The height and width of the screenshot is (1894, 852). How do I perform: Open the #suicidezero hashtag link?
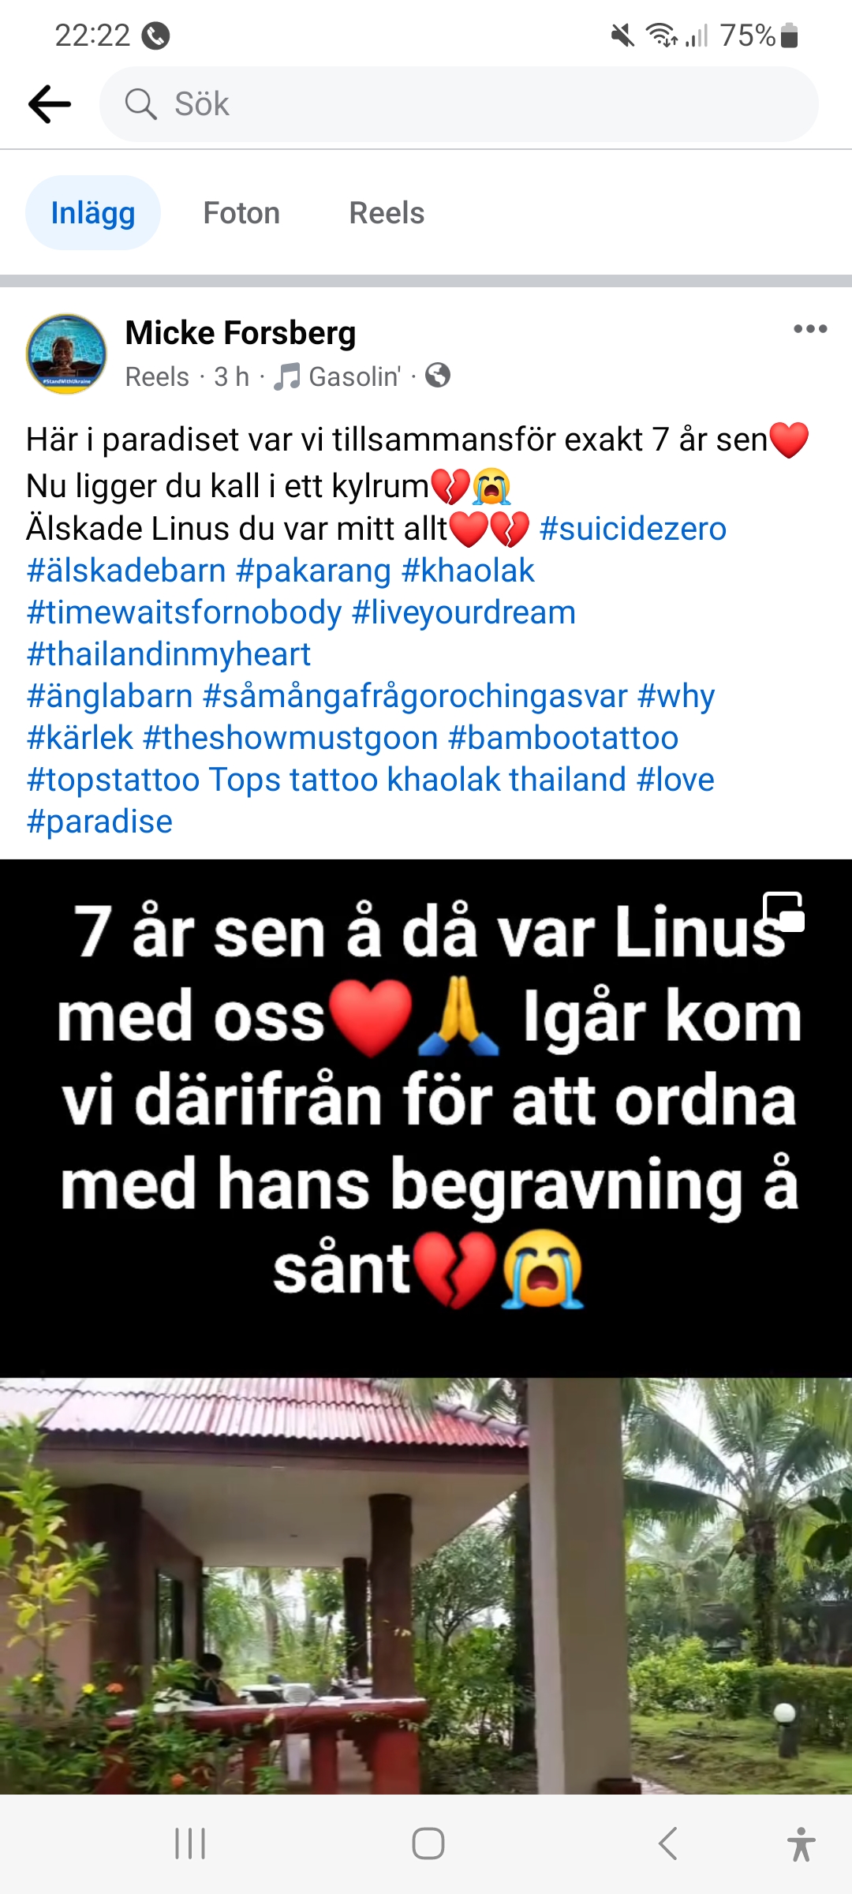coord(633,528)
